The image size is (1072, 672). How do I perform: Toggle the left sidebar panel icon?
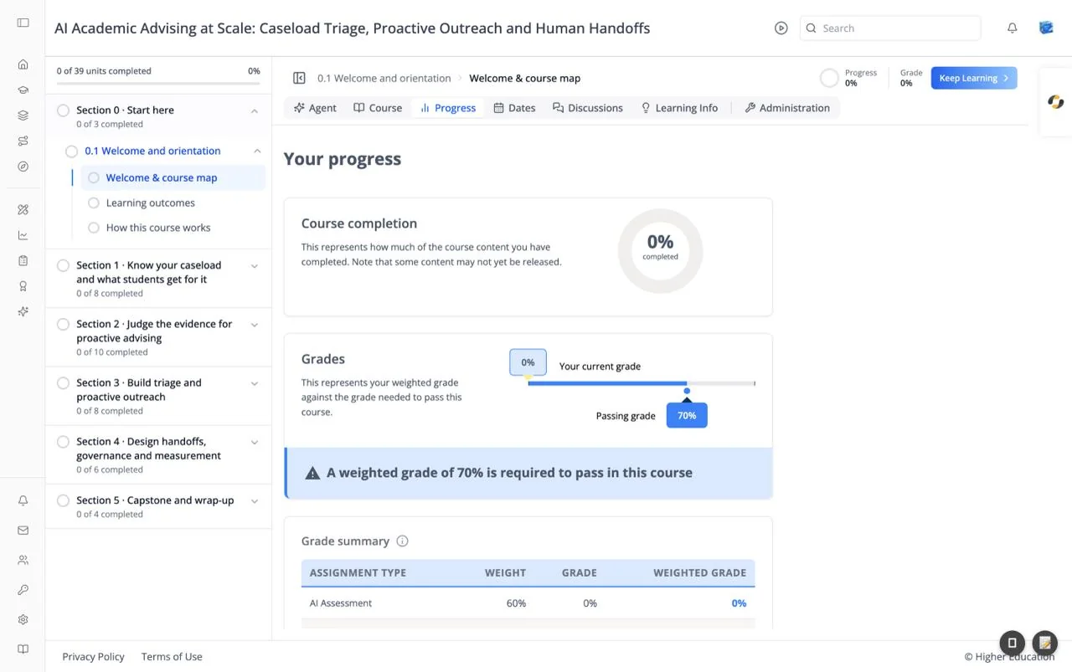pyautogui.click(x=23, y=23)
